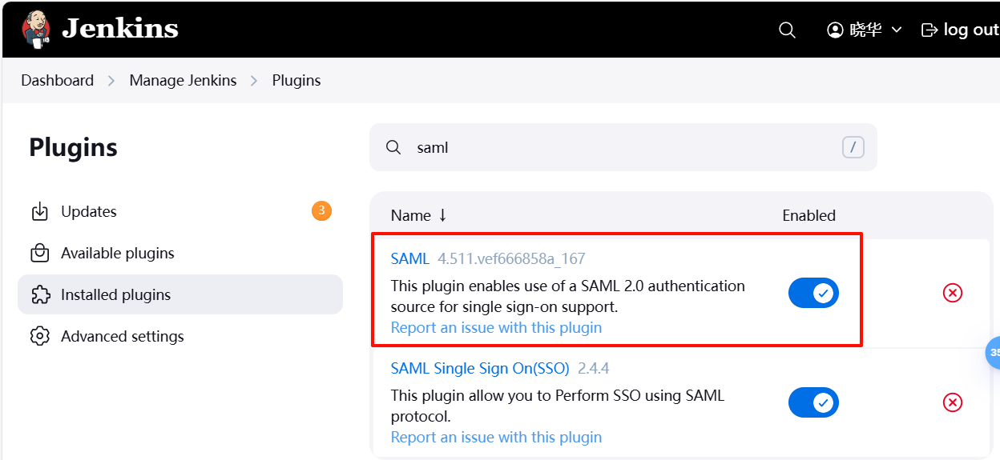Expand chevron after Dashboard breadcrumb
This screenshot has width=1000, height=460.
[111, 81]
